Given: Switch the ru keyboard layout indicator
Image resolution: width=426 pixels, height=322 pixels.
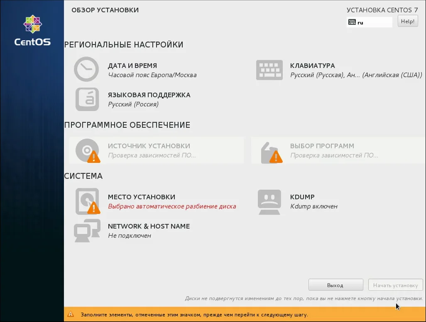Looking at the screenshot, I should coord(370,22).
